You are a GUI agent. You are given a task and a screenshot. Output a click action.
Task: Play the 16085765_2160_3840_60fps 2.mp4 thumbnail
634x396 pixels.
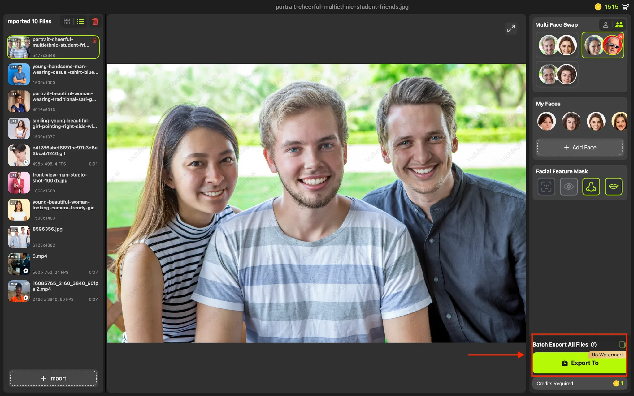pos(26,298)
